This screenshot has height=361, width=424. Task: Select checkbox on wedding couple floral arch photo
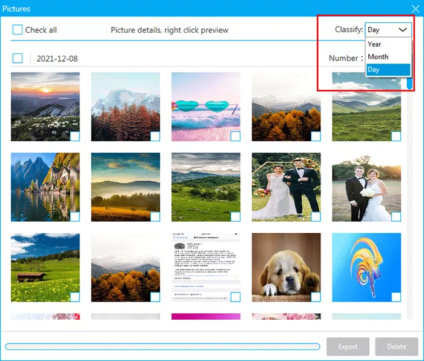pyautogui.click(x=316, y=217)
